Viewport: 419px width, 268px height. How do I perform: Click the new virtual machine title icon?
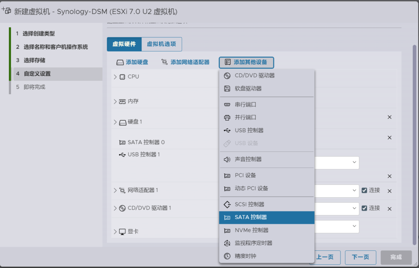(x=6, y=11)
